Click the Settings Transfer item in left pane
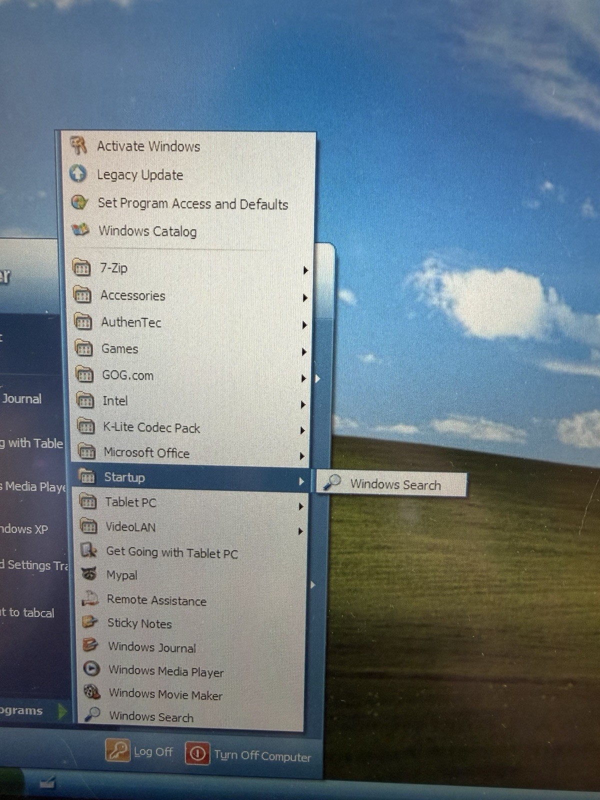Screen dimensions: 600x800 (34, 565)
